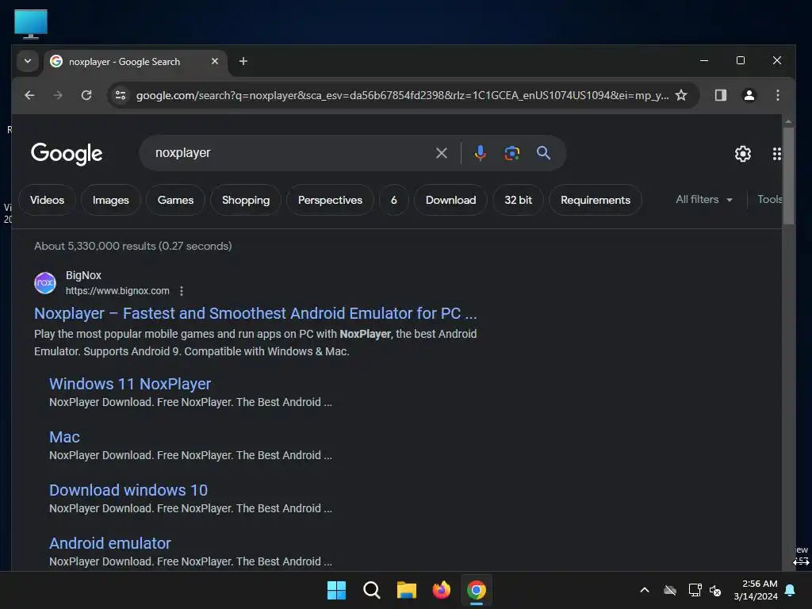Select the 32 bit filter chip
Image resolution: width=812 pixels, height=609 pixels.
point(518,200)
